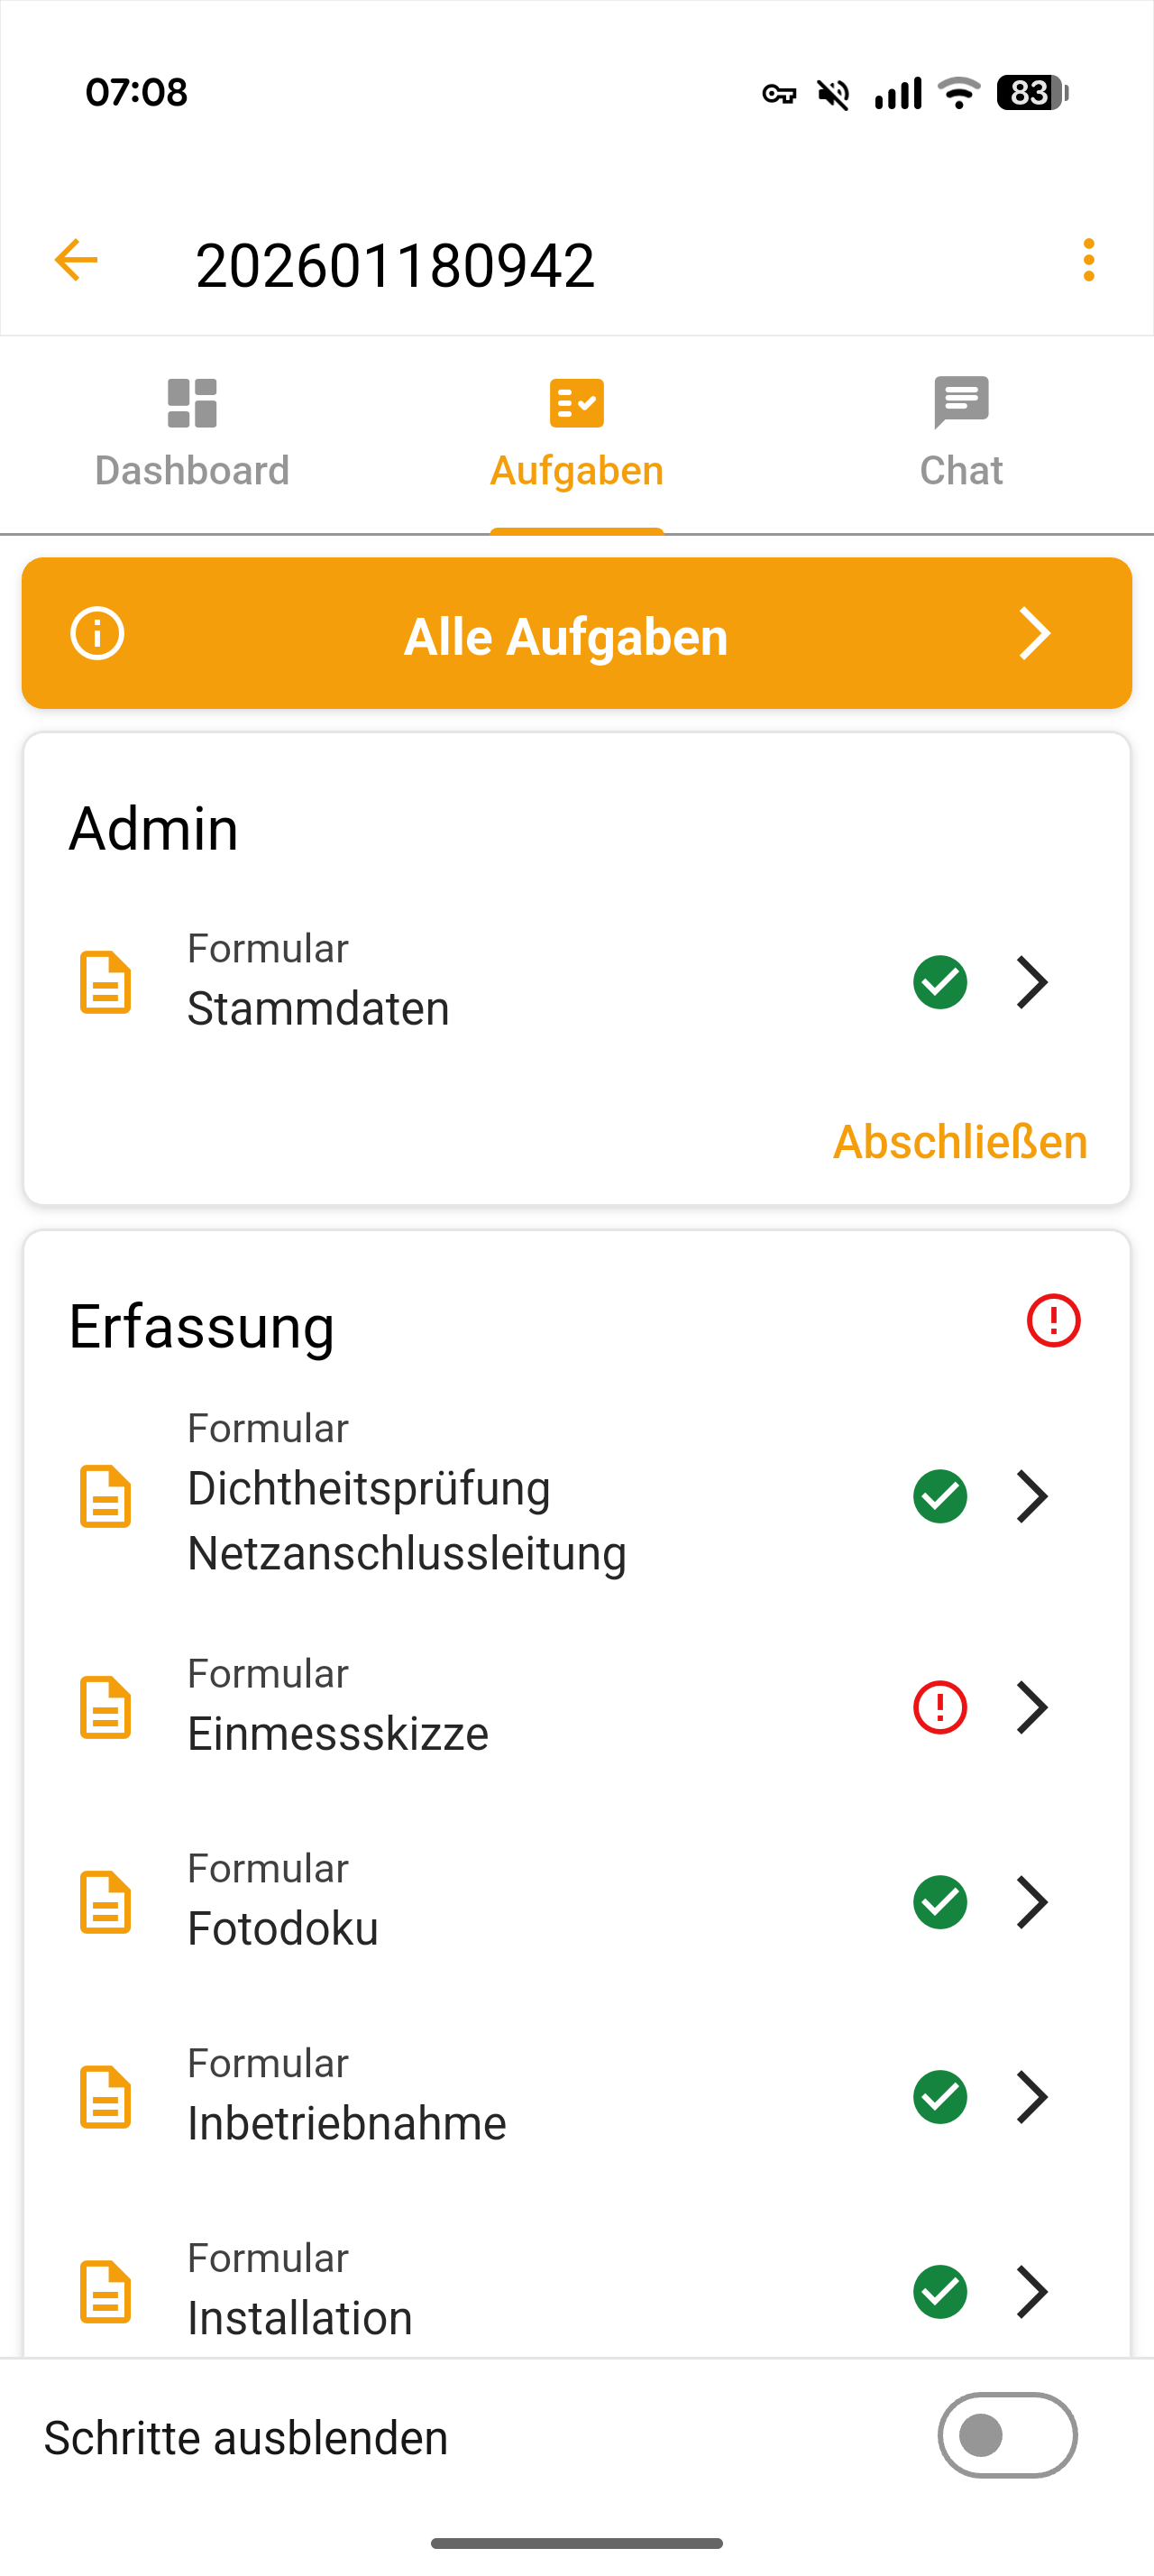Tap the orange back arrow
This screenshot has height=2576, width=1154.
[76, 261]
